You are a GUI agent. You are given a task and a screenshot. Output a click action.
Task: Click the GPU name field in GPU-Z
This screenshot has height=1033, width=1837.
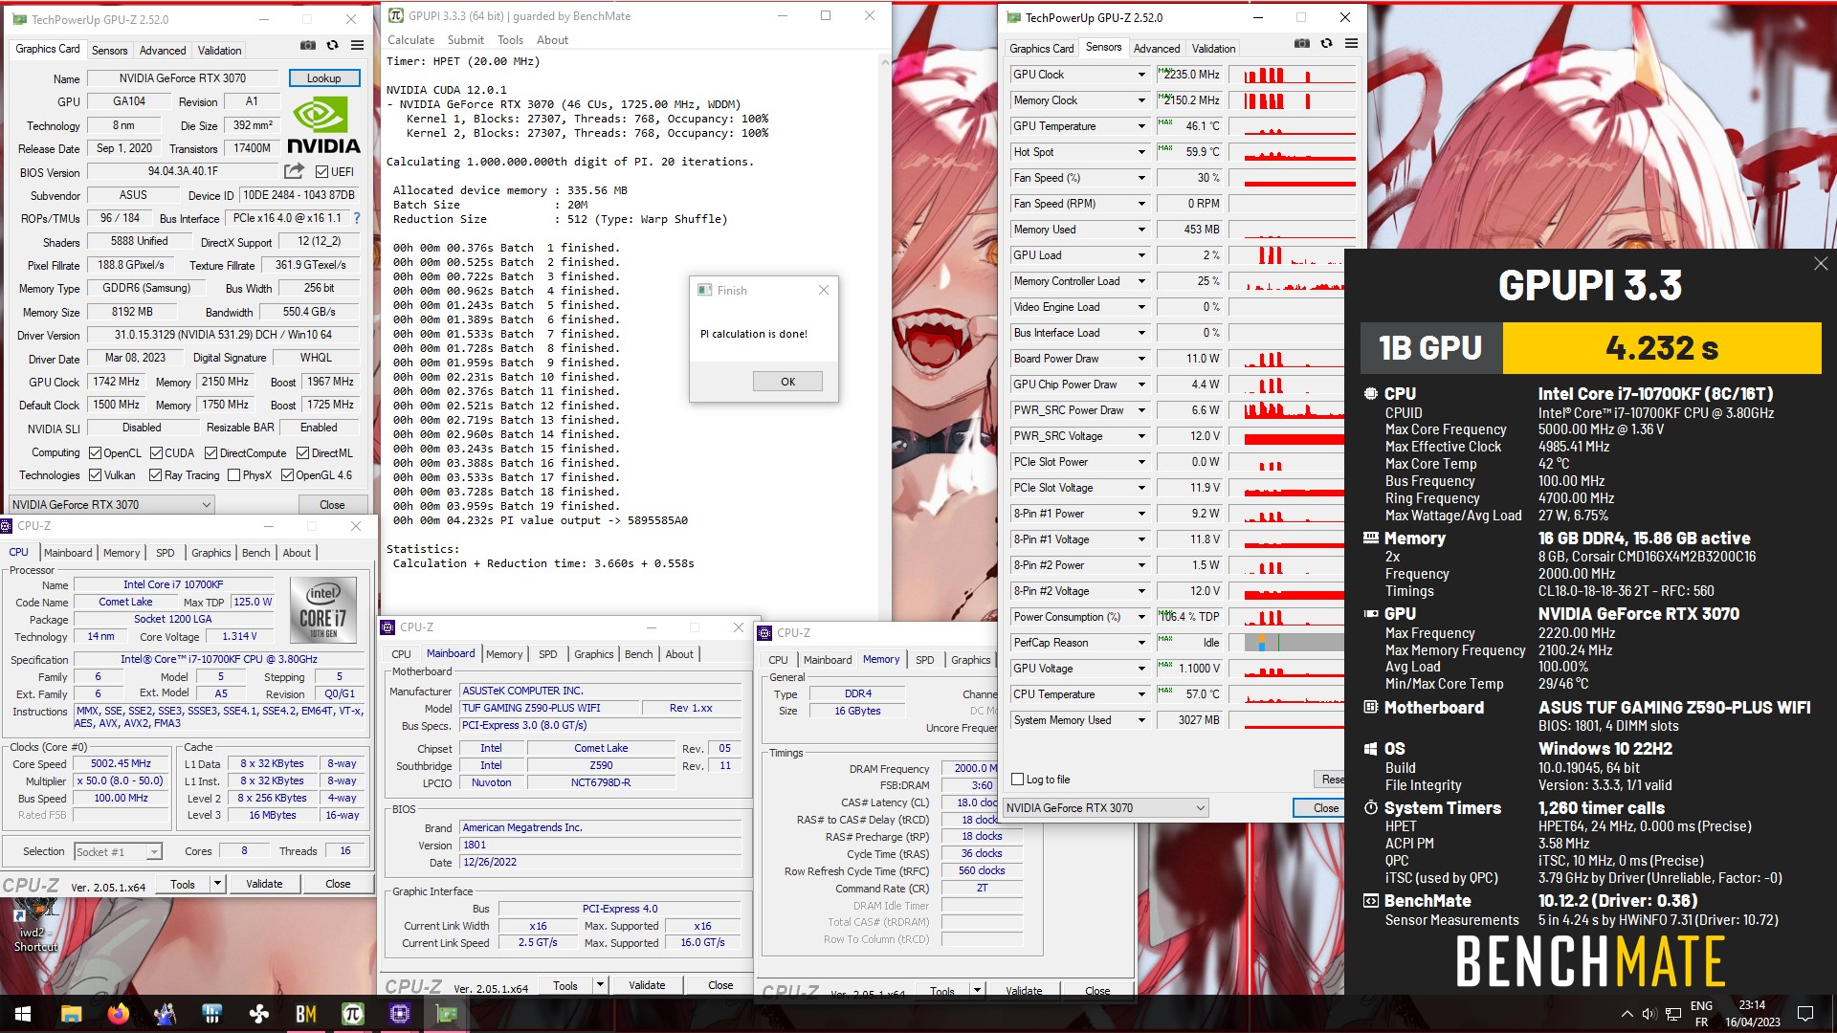(x=182, y=78)
